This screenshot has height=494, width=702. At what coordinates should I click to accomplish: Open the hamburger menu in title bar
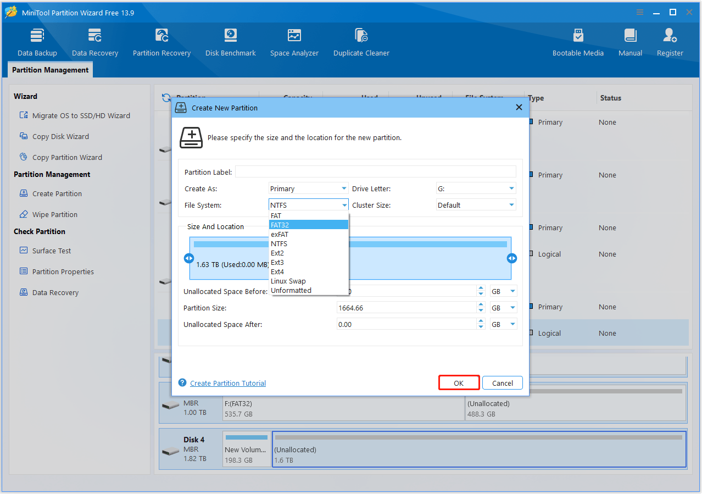640,12
